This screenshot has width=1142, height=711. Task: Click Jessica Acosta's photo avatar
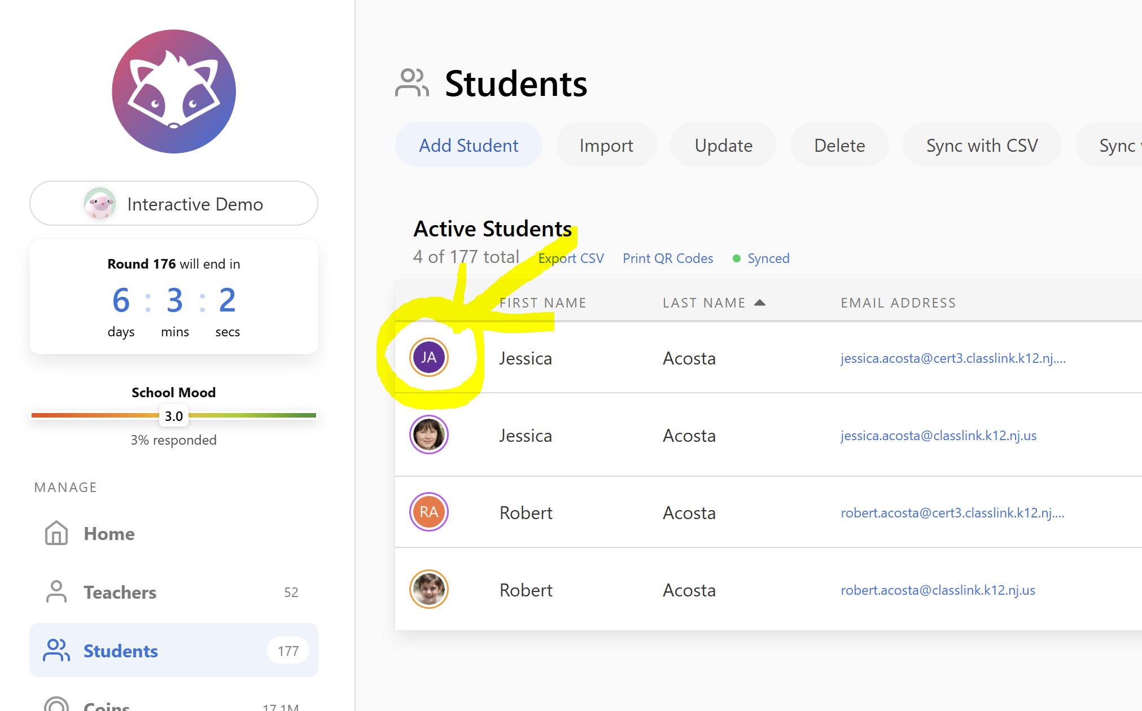point(428,434)
